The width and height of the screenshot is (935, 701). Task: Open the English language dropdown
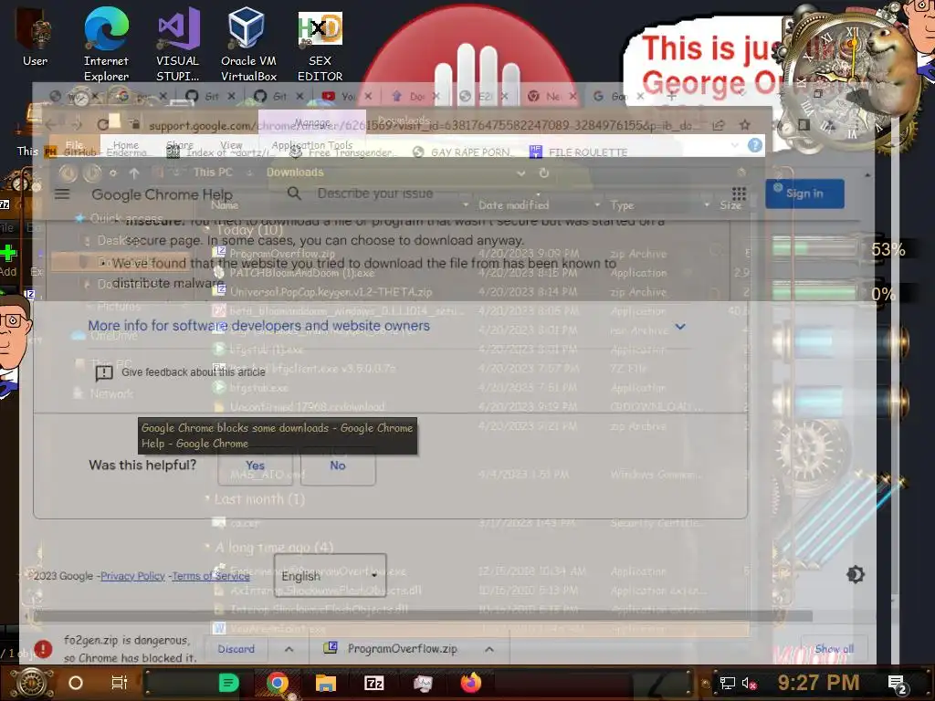pos(330,576)
